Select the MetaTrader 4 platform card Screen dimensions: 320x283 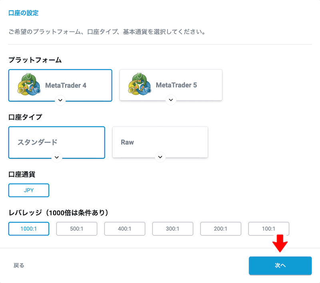[60, 85]
